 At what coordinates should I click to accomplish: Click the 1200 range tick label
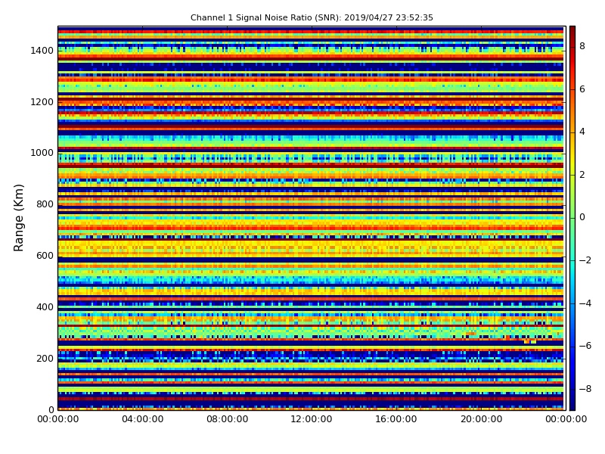42,102
